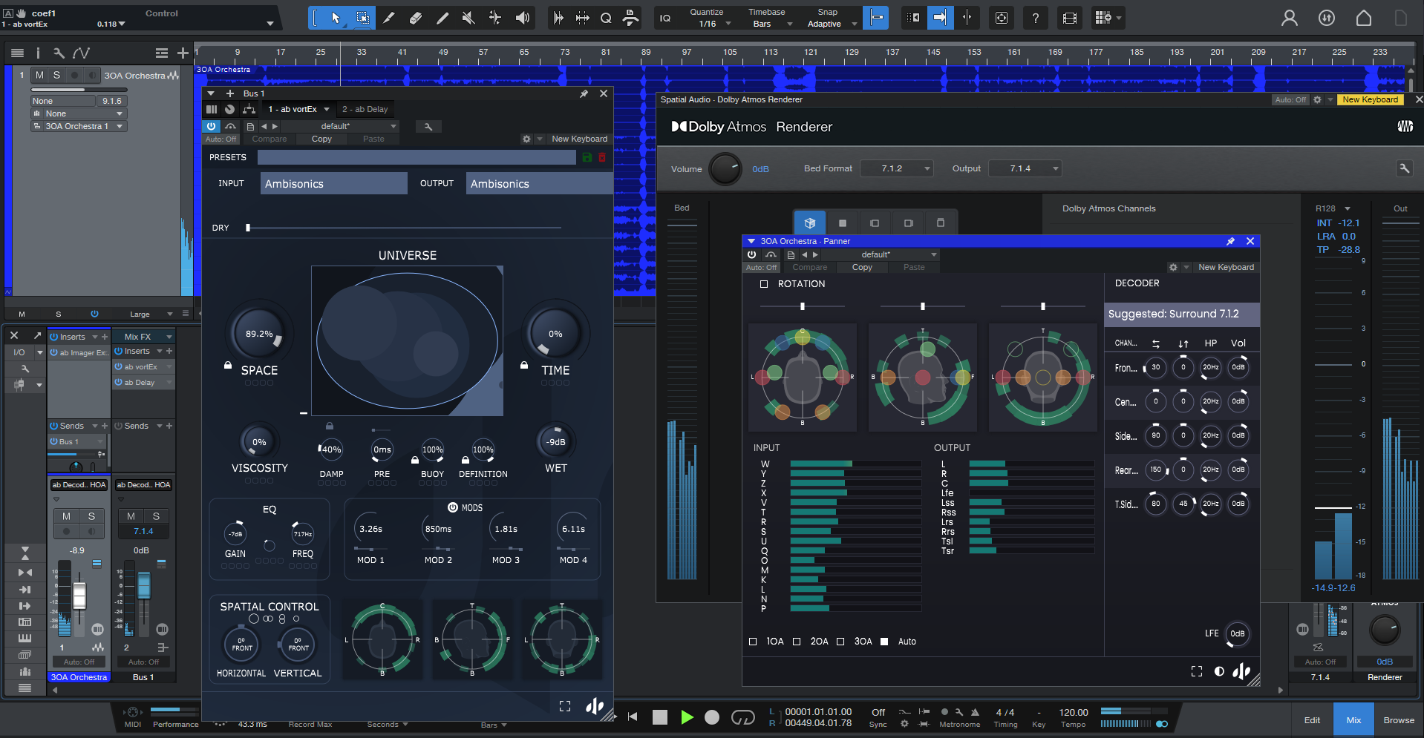1424x738 pixels.
Task: Open the help question mark icon
Action: click(x=1035, y=18)
